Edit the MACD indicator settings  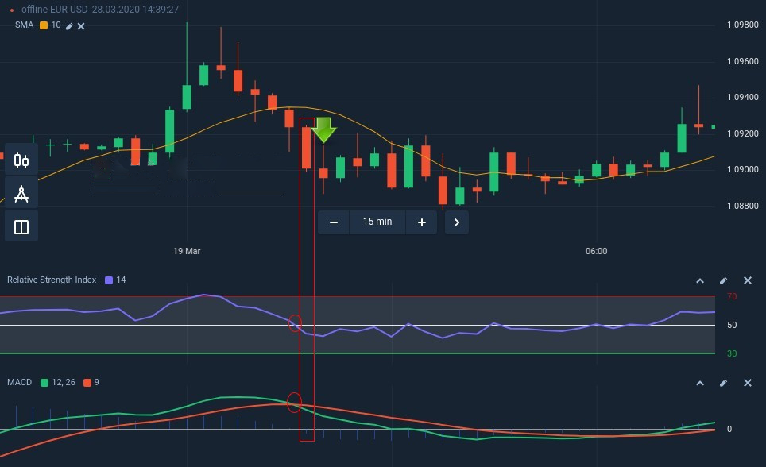tap(723, 383)
